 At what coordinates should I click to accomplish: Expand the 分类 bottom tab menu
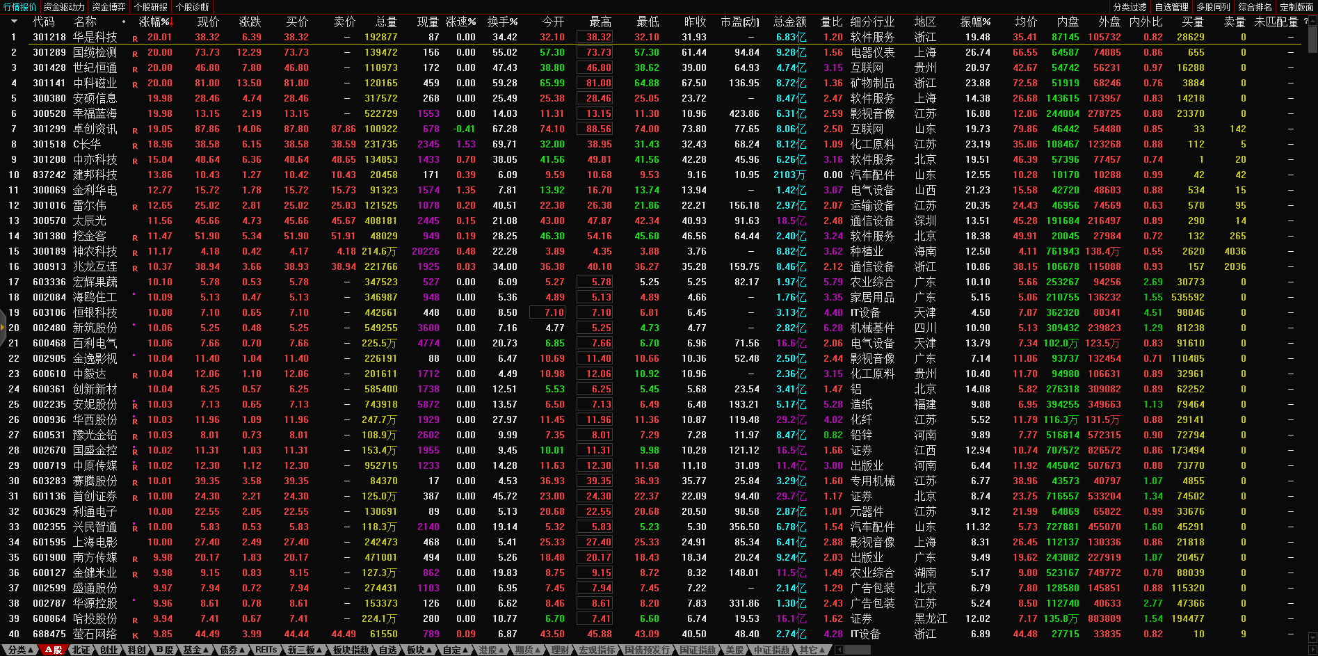[19, 650]
